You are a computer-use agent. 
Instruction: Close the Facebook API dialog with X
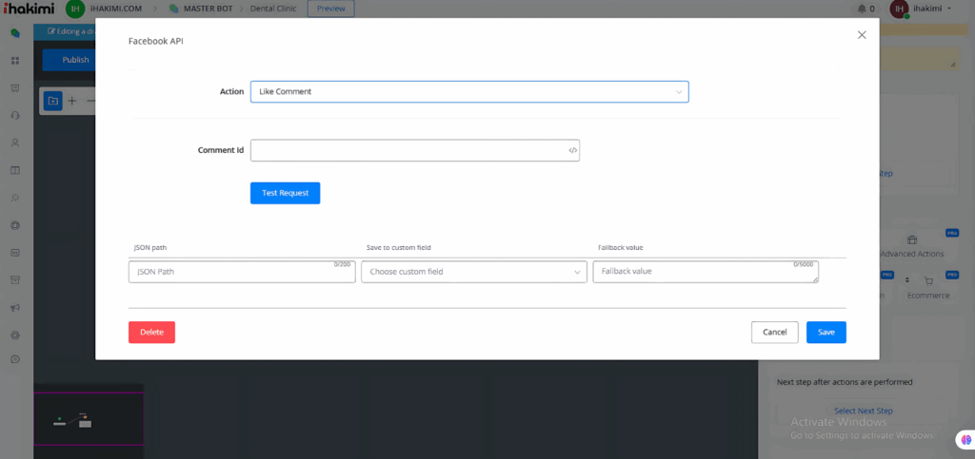862,35
